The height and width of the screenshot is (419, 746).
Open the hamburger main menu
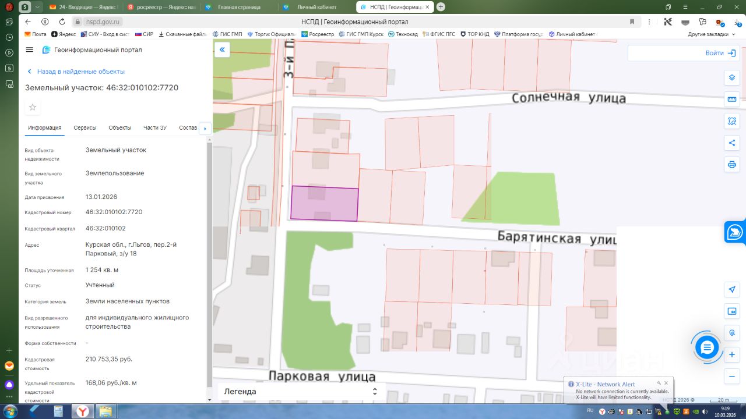[x=30, y=50]
